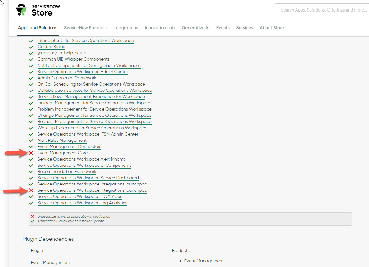The width and height of the screenshot is (369, 267).
Task: Open the Admin Experience Framework link
Action: click(67, 78)
